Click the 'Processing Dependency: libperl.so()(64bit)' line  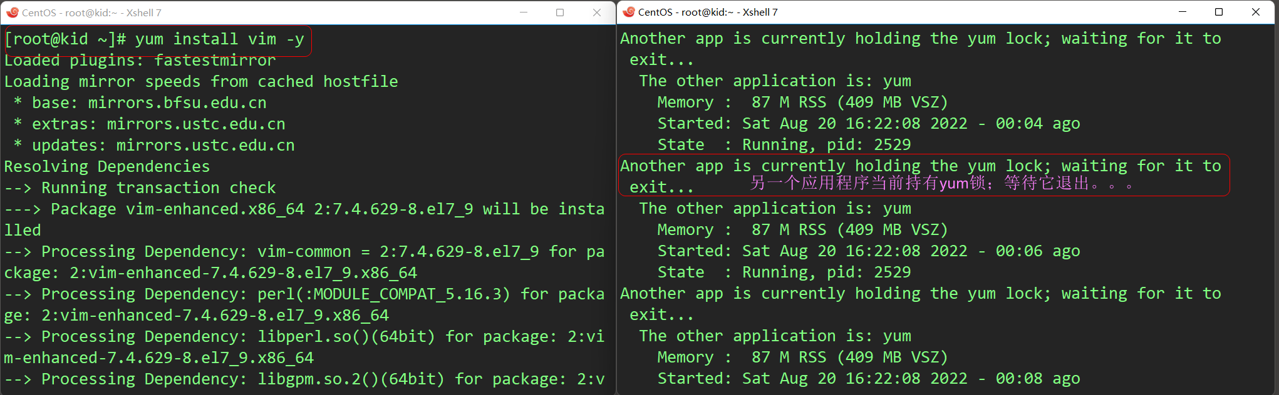(304, 337)
